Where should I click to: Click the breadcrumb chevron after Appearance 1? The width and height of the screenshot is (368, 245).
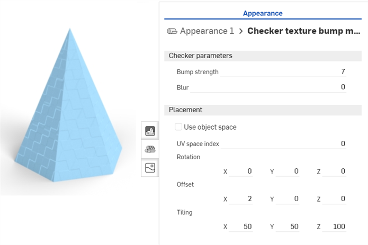[x=241, y=31]
